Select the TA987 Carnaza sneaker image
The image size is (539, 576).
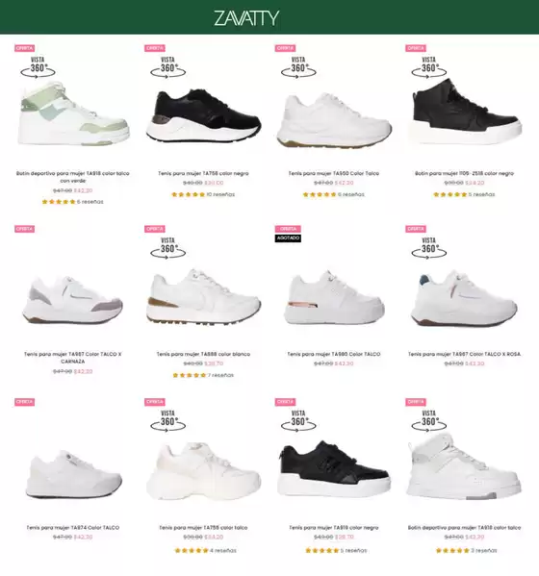click(73, 300)
